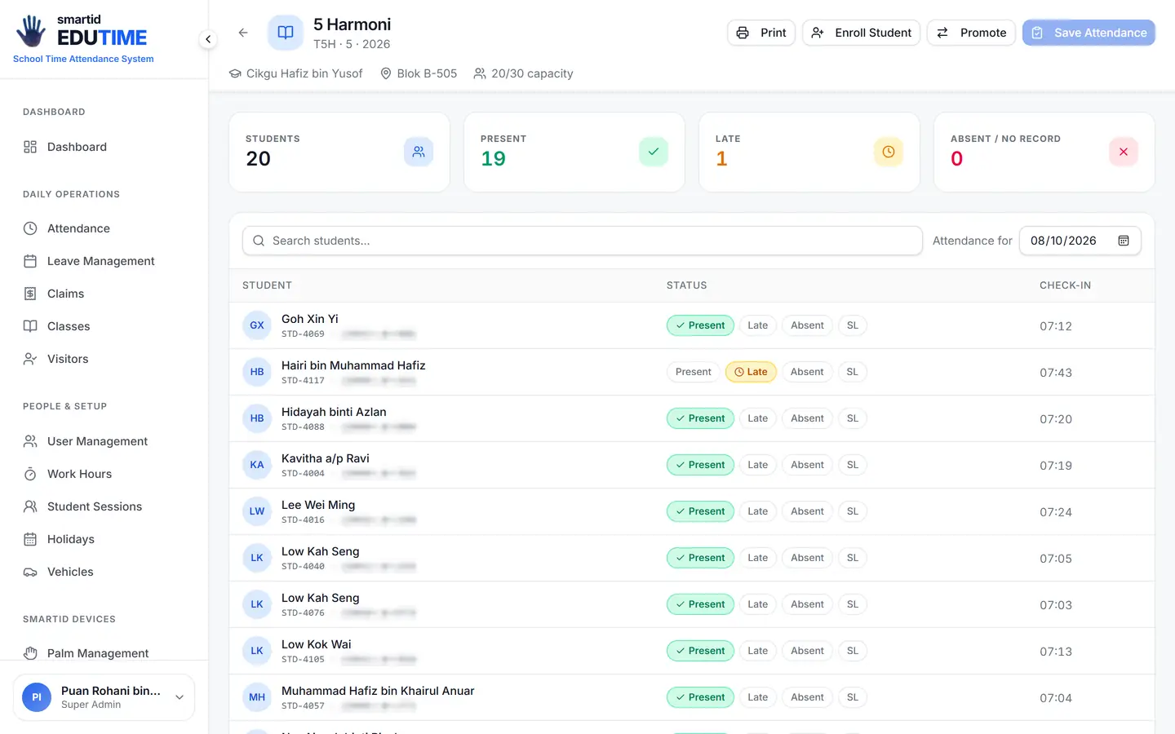The width and height of the screenshot is (1175, 734).
Task: Focus the Search students field
Action: point(583,241)
